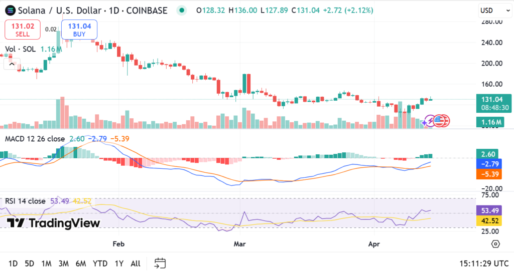This screenshot has height=273, width=514.
Task: Click the change value +2.72 (+2.12%)
Action: coord(348,11)
